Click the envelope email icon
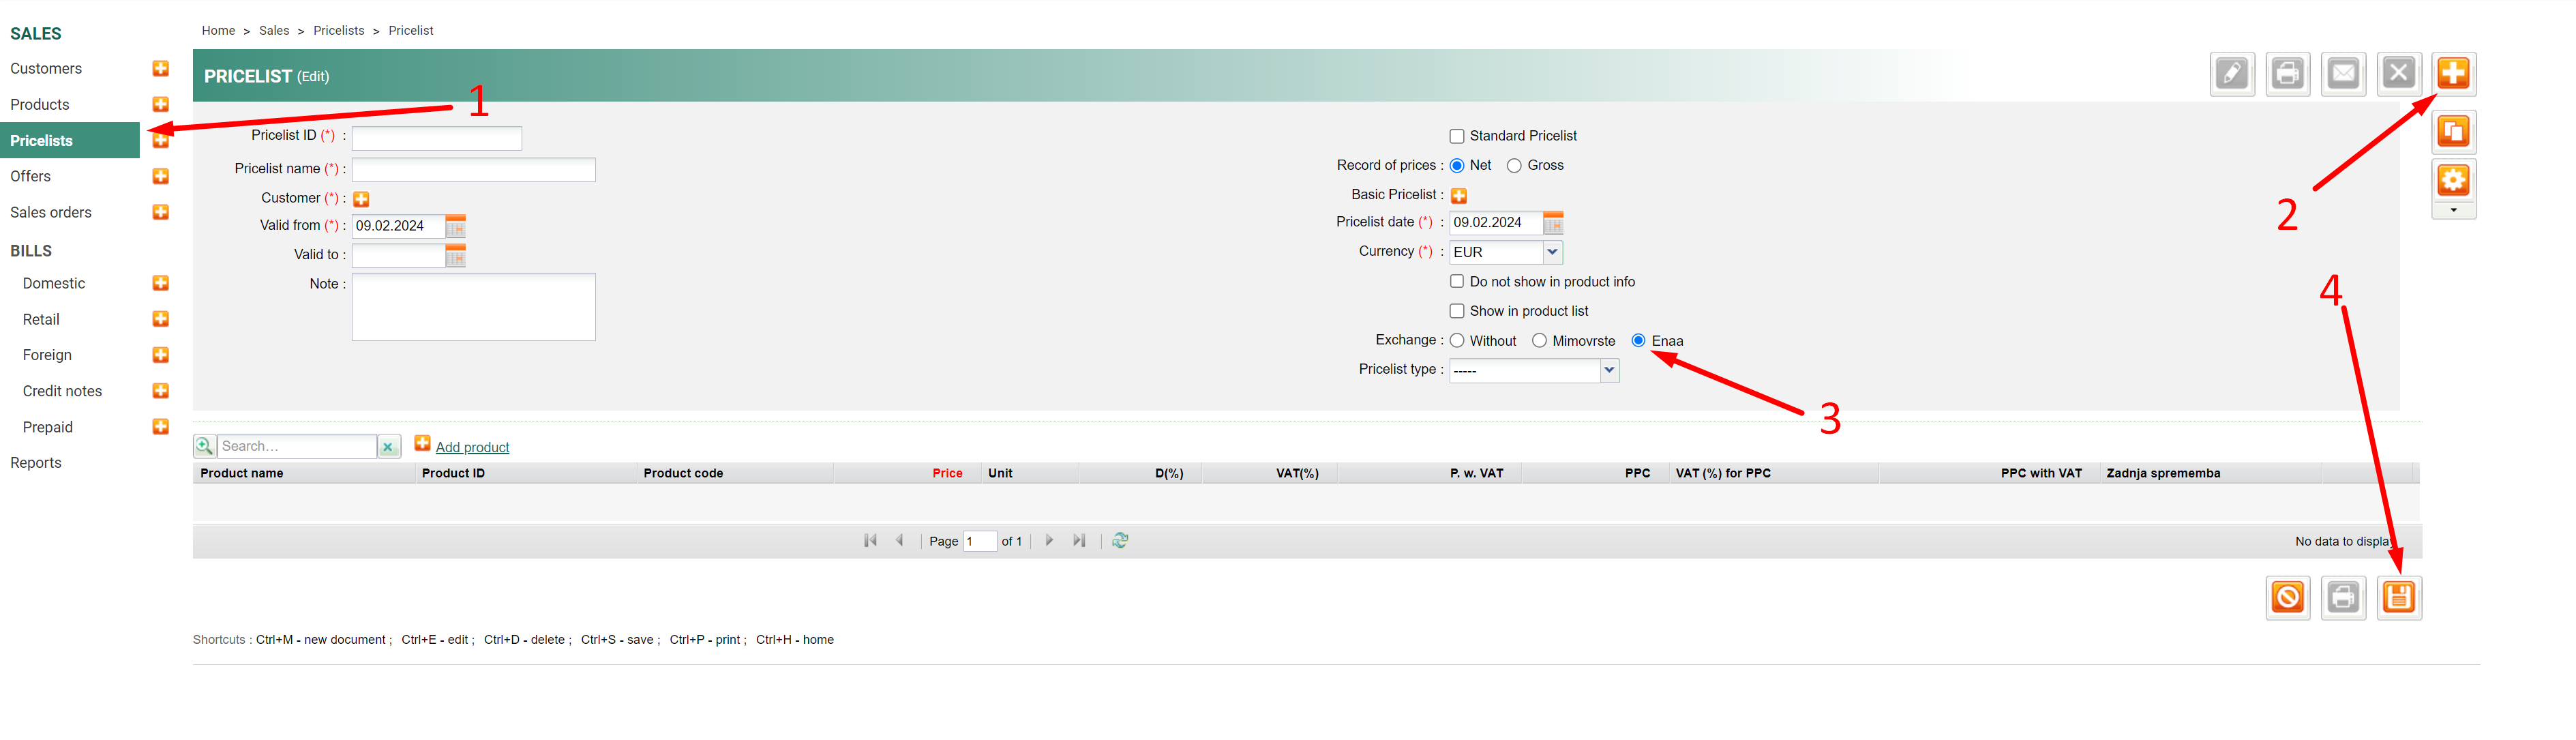Viewport: 2576px width, 740px height. (2343, 74)
